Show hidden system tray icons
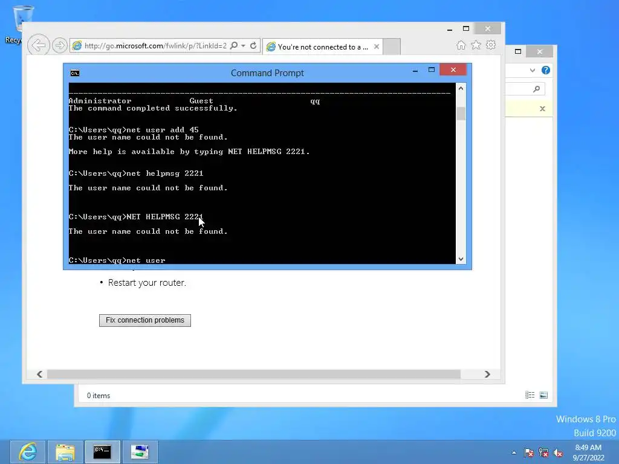 coord(514,453)
